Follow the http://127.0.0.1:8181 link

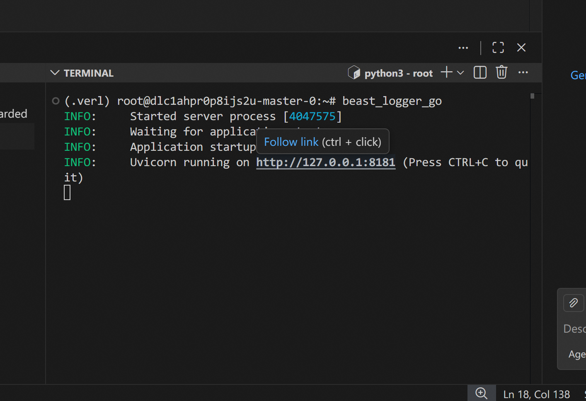pyautogui.click(x=326, y=162)
